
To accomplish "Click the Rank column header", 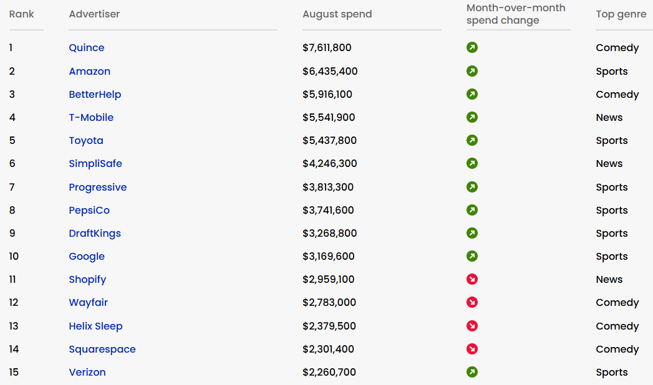I will [22, 14].
